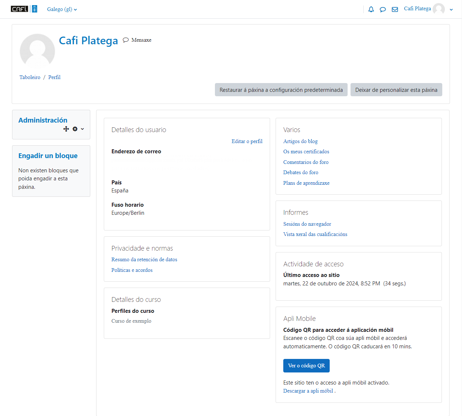Click the move icon in Administración block
The height and width of the screenshot is (416, 462).
pyautogui.click(x=66, y=129)
